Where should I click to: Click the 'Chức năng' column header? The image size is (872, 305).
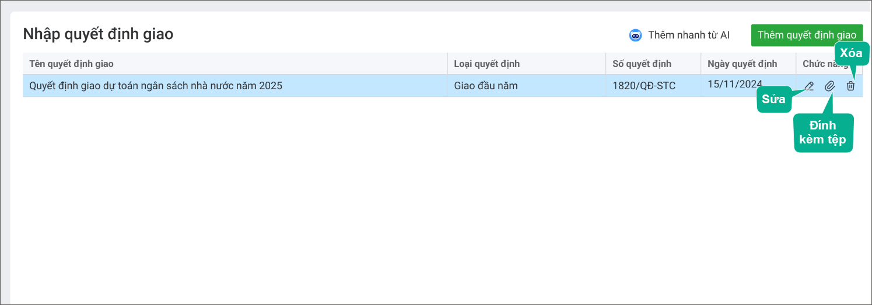point(820,64)
